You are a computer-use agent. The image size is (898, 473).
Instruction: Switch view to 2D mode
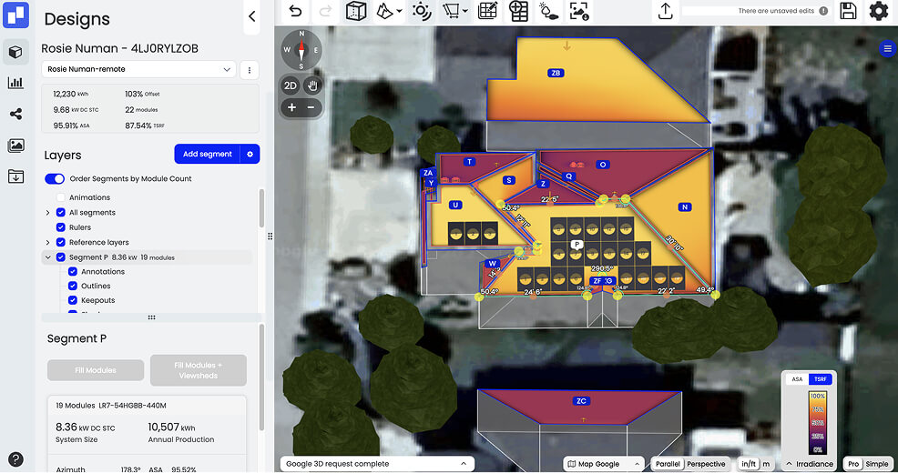click(291, 86)
